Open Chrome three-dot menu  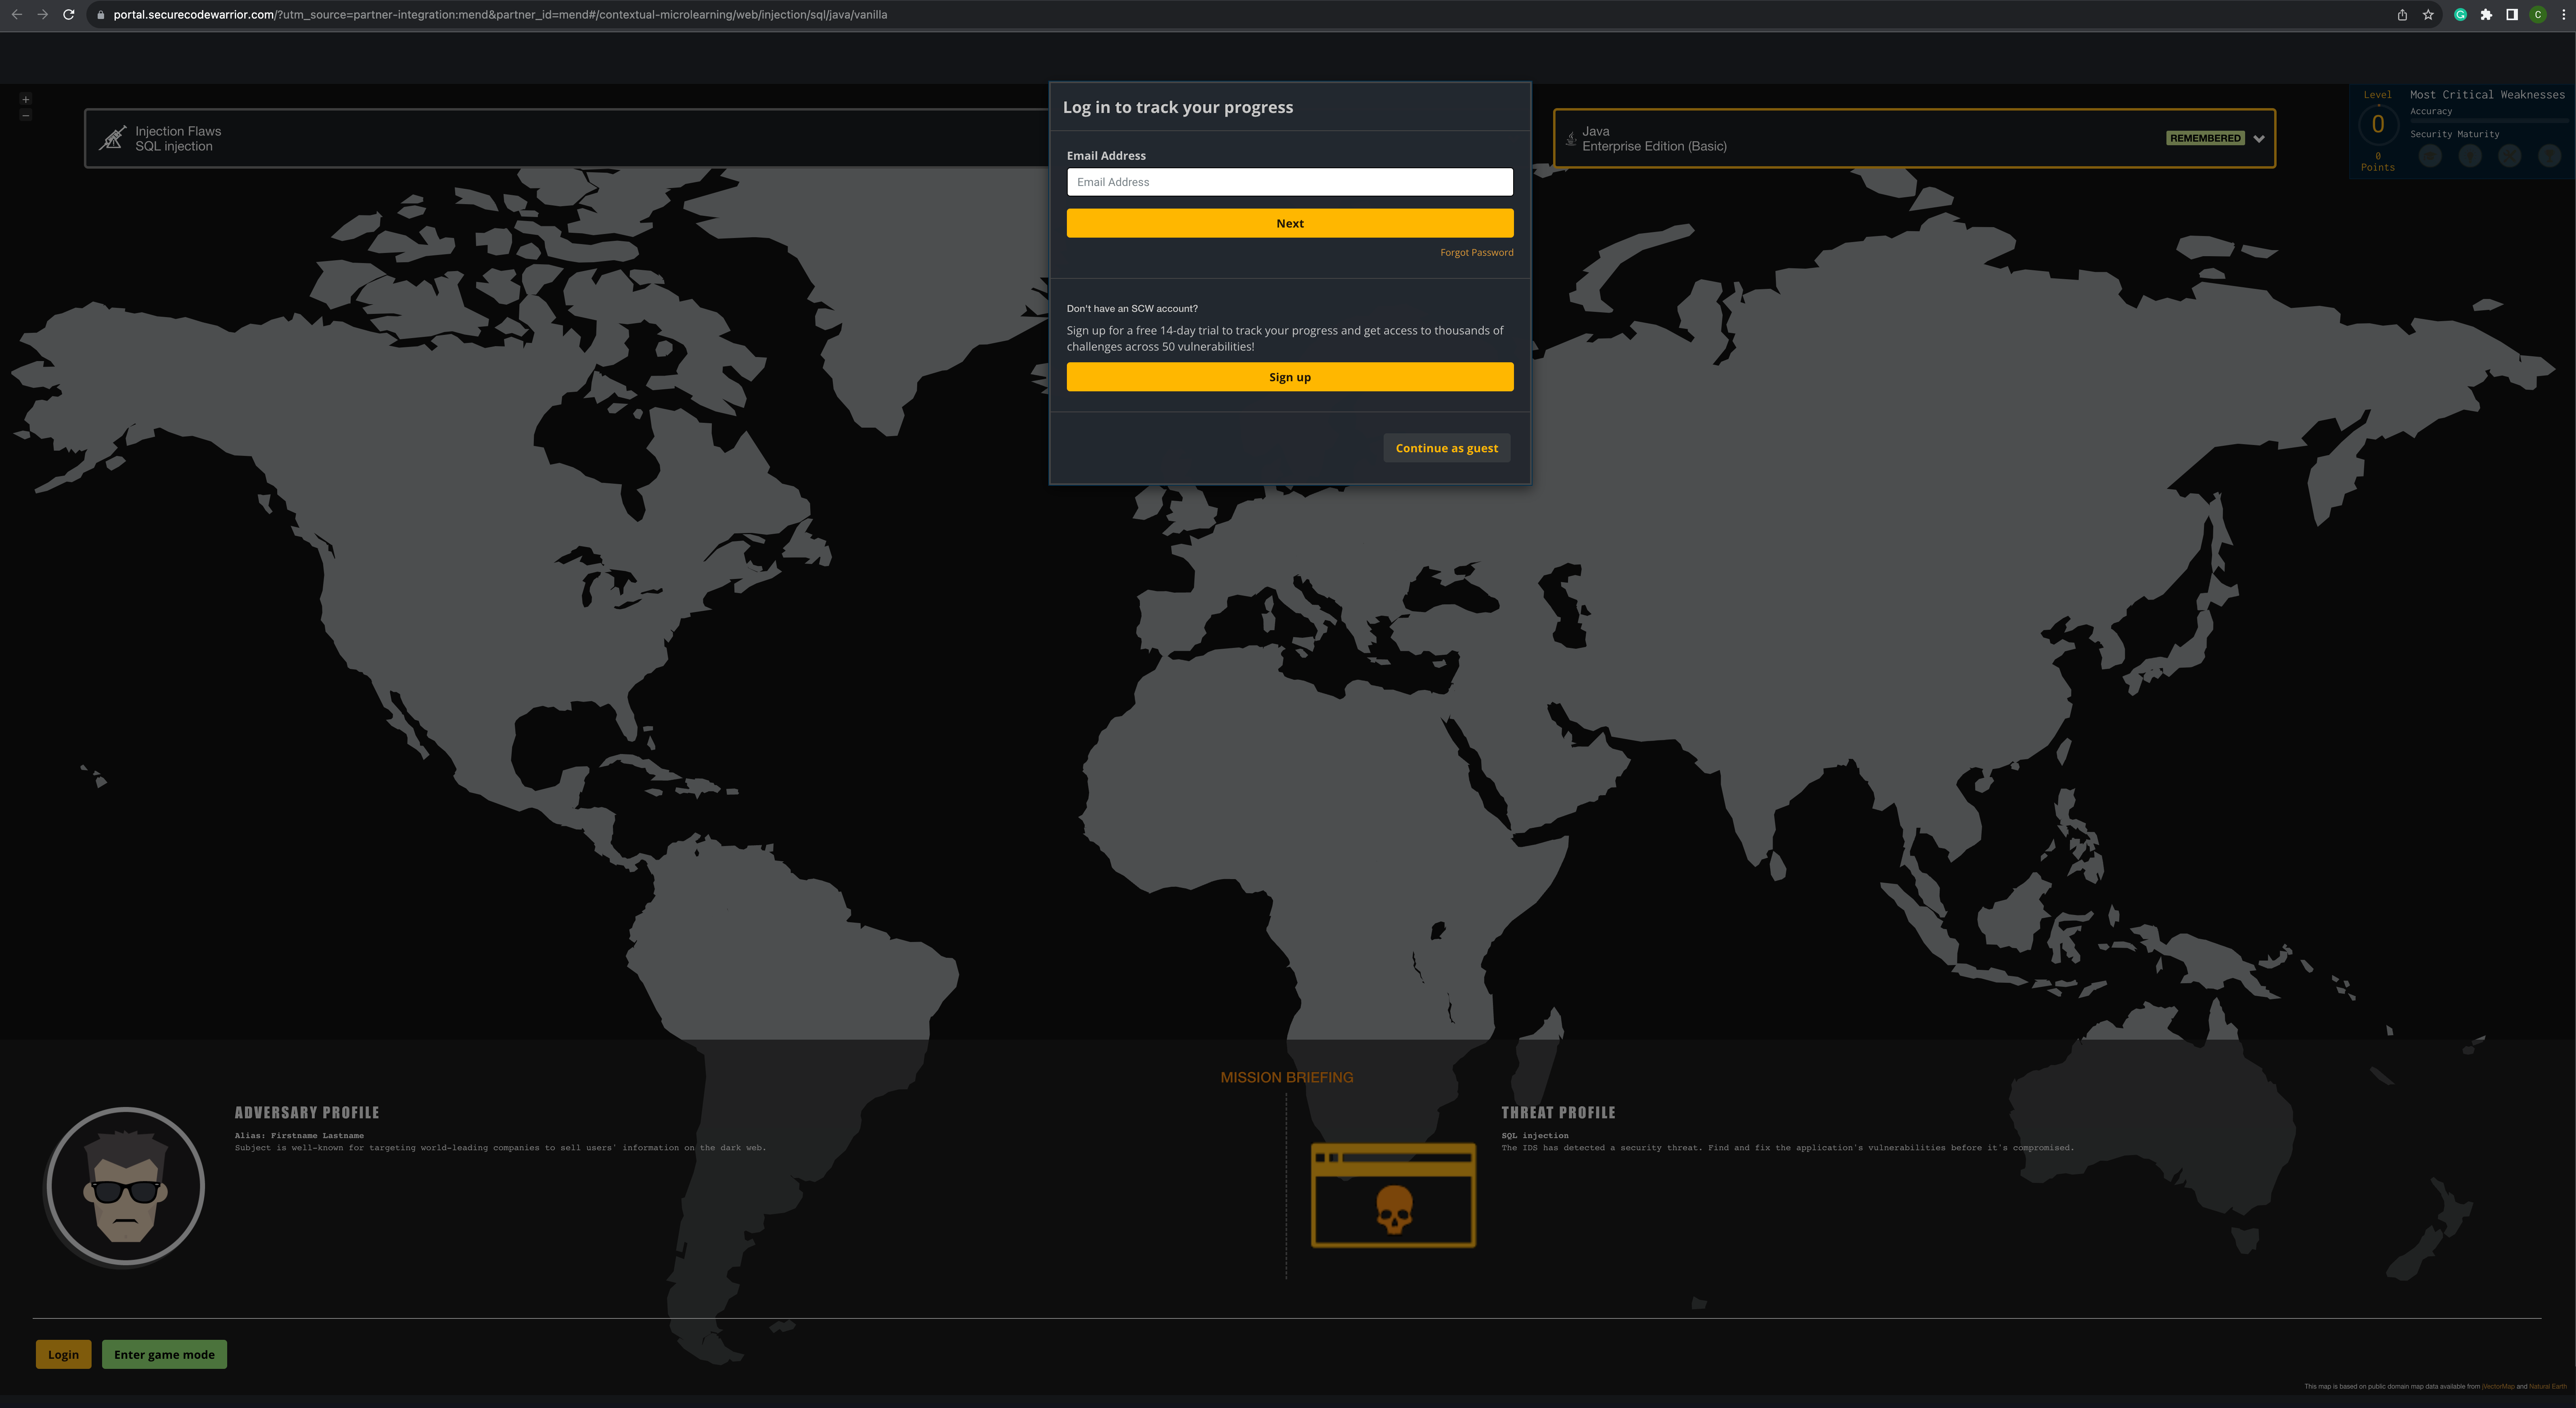tap(2563, 15)
